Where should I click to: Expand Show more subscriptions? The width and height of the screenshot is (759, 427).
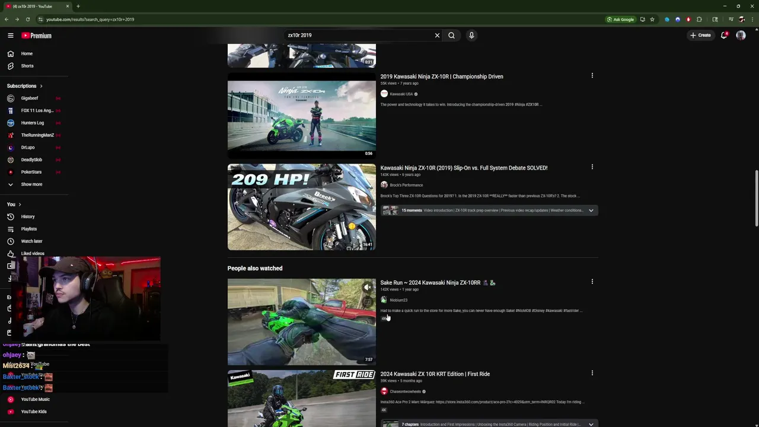31,184
